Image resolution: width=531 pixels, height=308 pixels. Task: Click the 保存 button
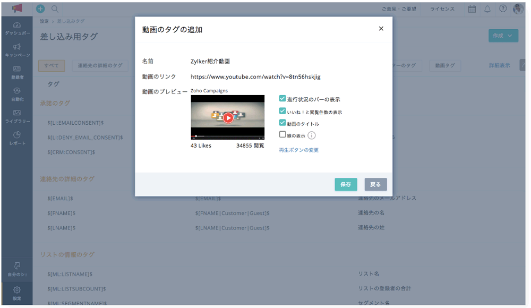click(x=346, y=184)
